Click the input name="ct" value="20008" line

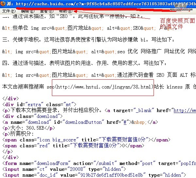64,169
